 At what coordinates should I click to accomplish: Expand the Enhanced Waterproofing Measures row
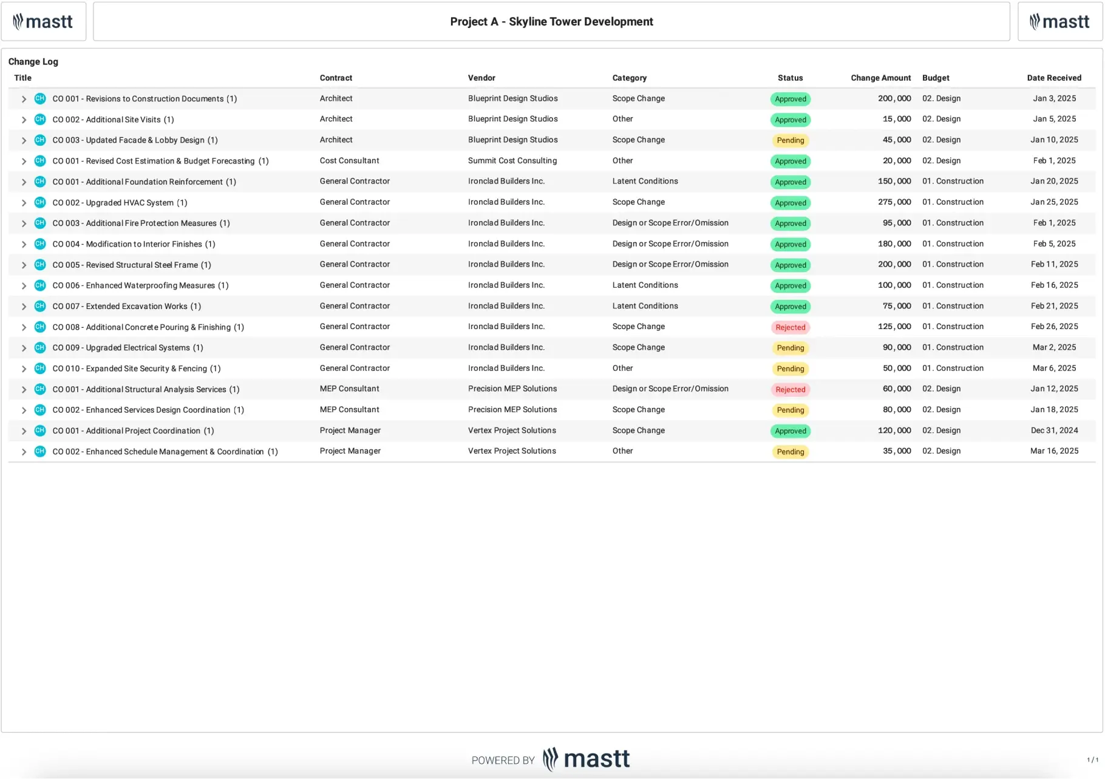tap(24, 285)
